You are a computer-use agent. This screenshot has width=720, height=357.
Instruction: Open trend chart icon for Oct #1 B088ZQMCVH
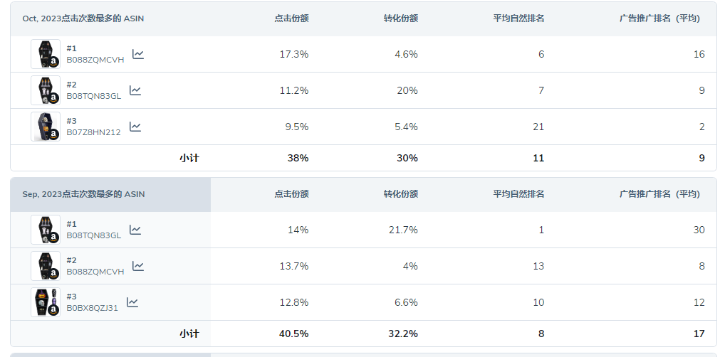(138, 54)
